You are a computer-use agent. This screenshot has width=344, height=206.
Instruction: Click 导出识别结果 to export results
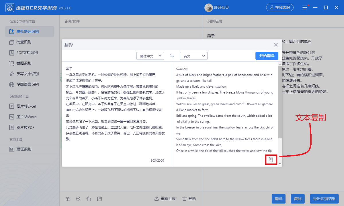(324, 199)
